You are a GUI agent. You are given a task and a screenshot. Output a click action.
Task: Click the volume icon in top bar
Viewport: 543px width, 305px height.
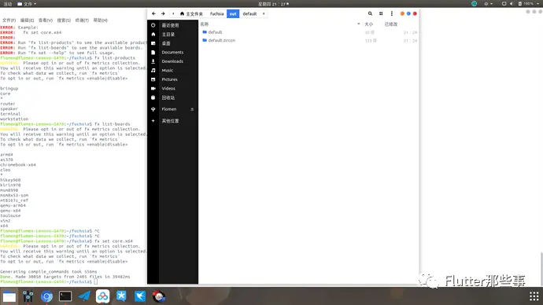coord(512,4)
